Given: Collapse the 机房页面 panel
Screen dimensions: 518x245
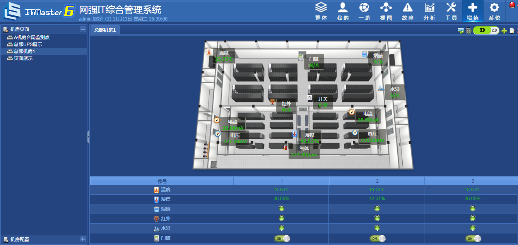Looking at the screenshot, I should (83, 29).
